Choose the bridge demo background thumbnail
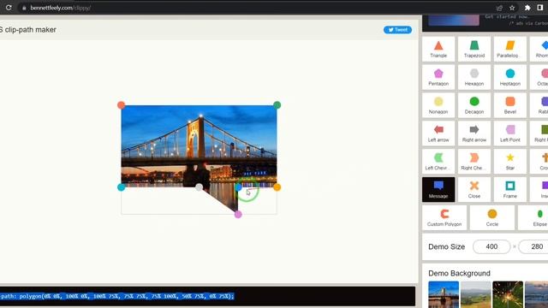548x308 pixels. click(444, 294)
